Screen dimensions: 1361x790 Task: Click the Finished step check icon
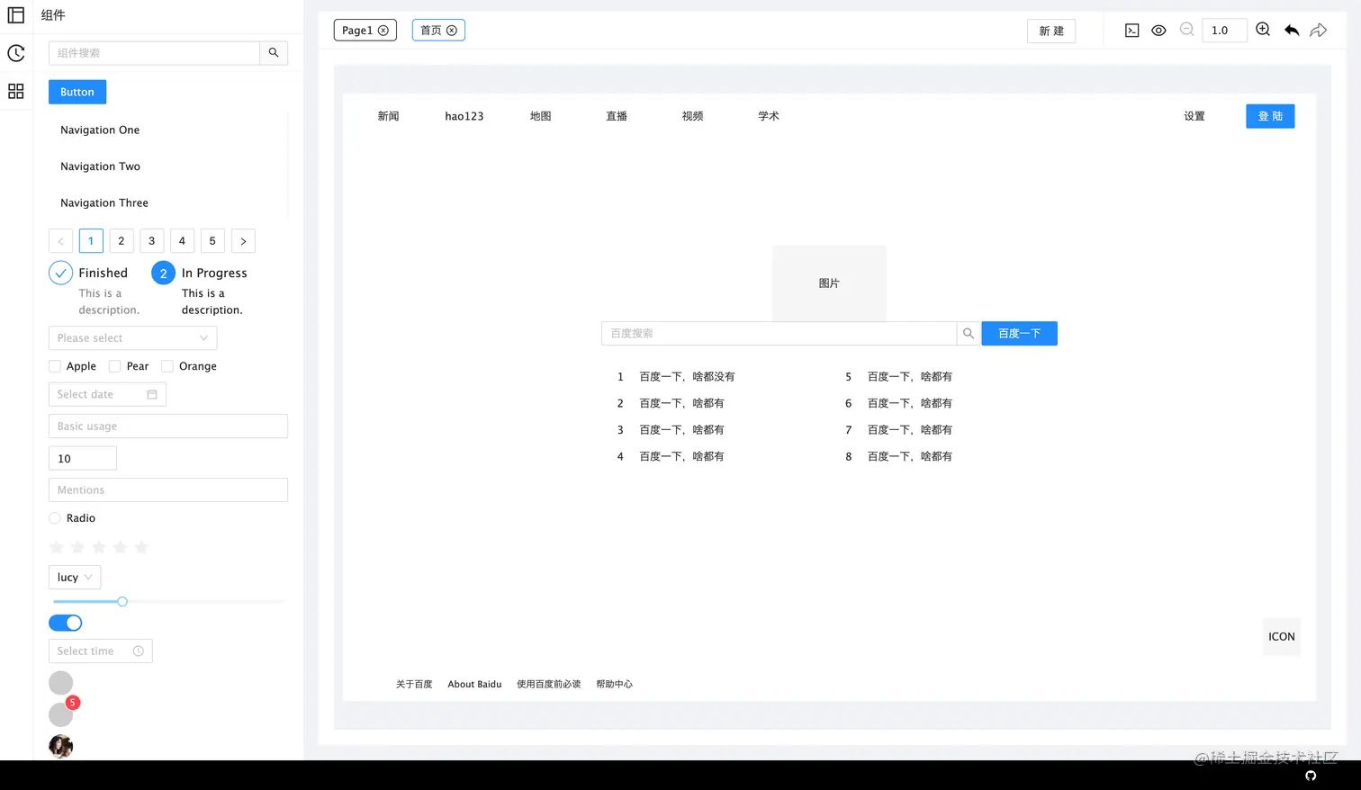[60, 273]
